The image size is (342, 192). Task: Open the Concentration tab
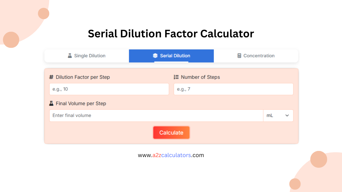pyautogui.click(x=256, y=56)
